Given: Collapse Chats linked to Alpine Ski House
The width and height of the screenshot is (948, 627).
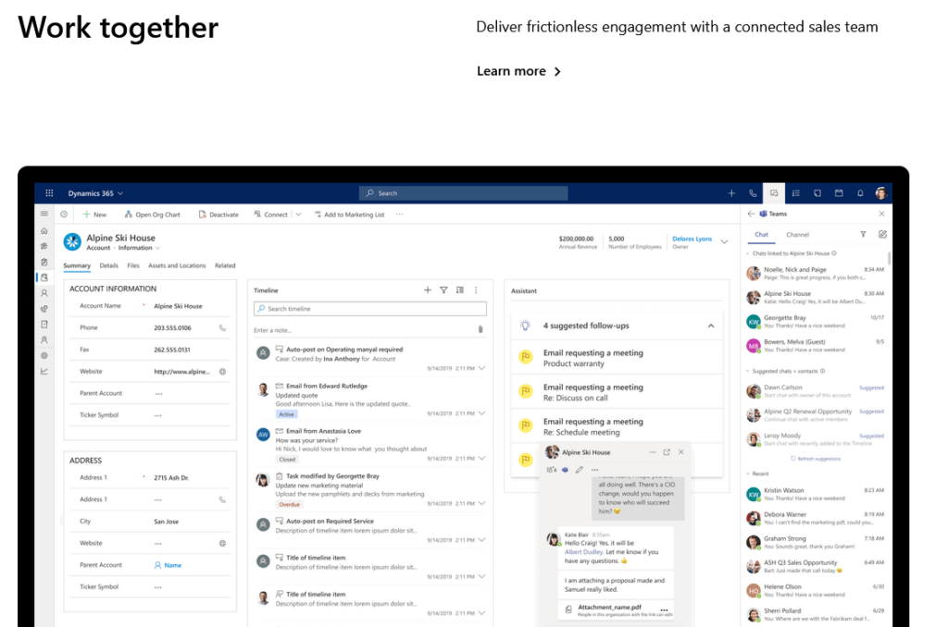Looking at the screenshot, I should click(748, 253).
